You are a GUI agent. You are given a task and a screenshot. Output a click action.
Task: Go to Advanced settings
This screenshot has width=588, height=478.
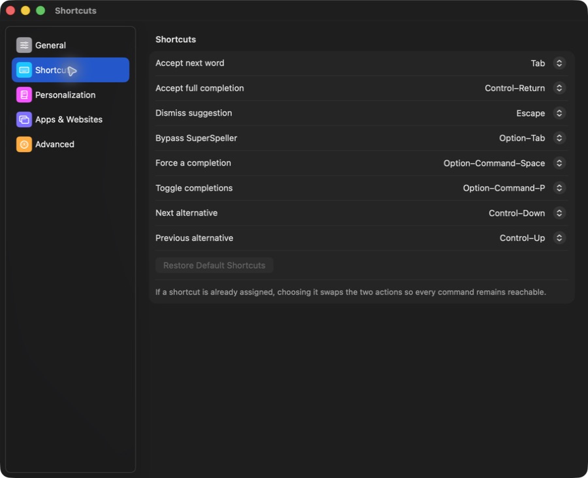(71, 144)
